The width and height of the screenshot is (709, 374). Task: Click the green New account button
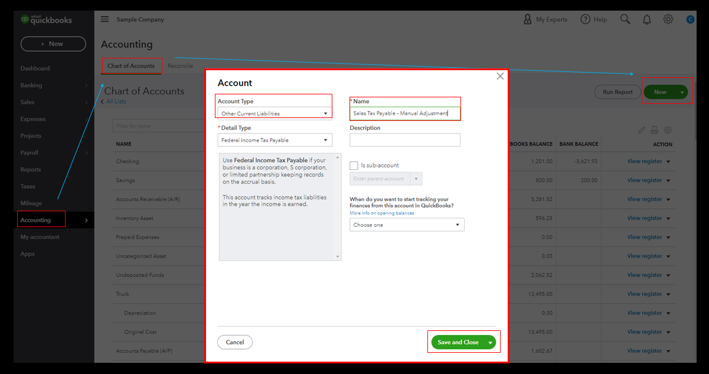tap(661, 92)
